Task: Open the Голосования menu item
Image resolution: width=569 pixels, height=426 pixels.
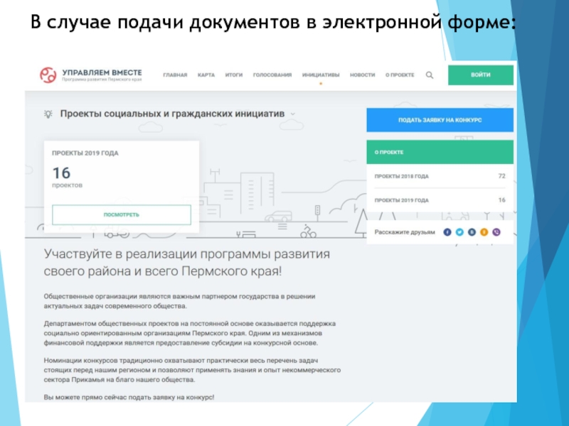Action: click(x=272, y=75)
